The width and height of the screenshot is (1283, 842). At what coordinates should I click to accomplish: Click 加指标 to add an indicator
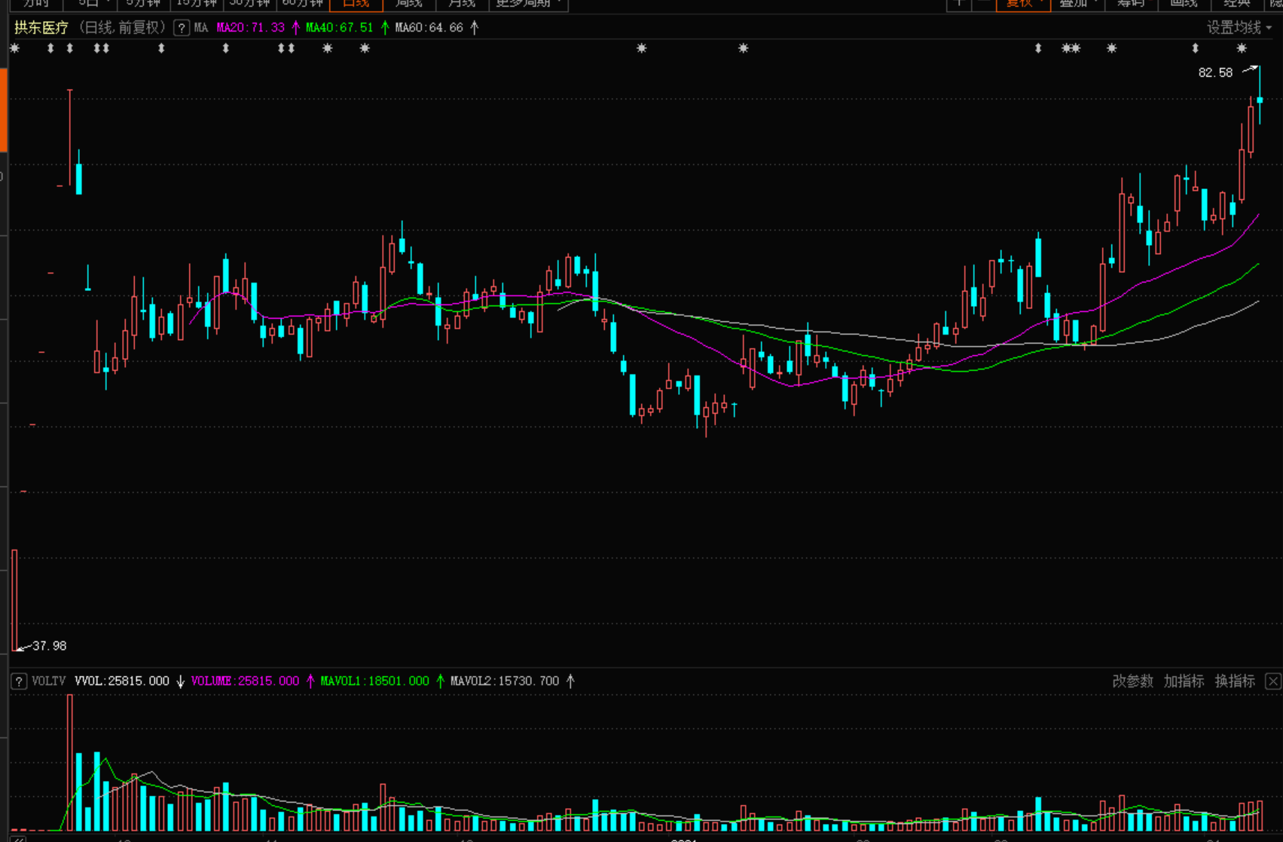[1184, 681]
